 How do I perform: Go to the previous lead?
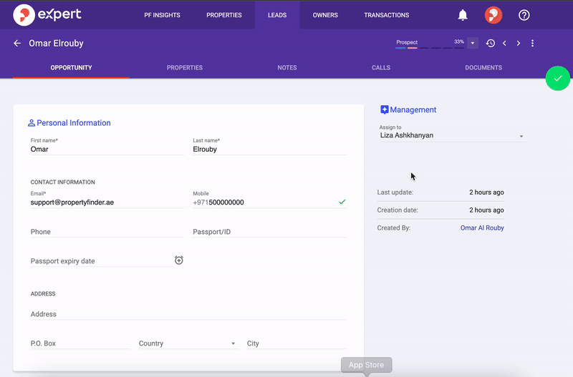505,43
